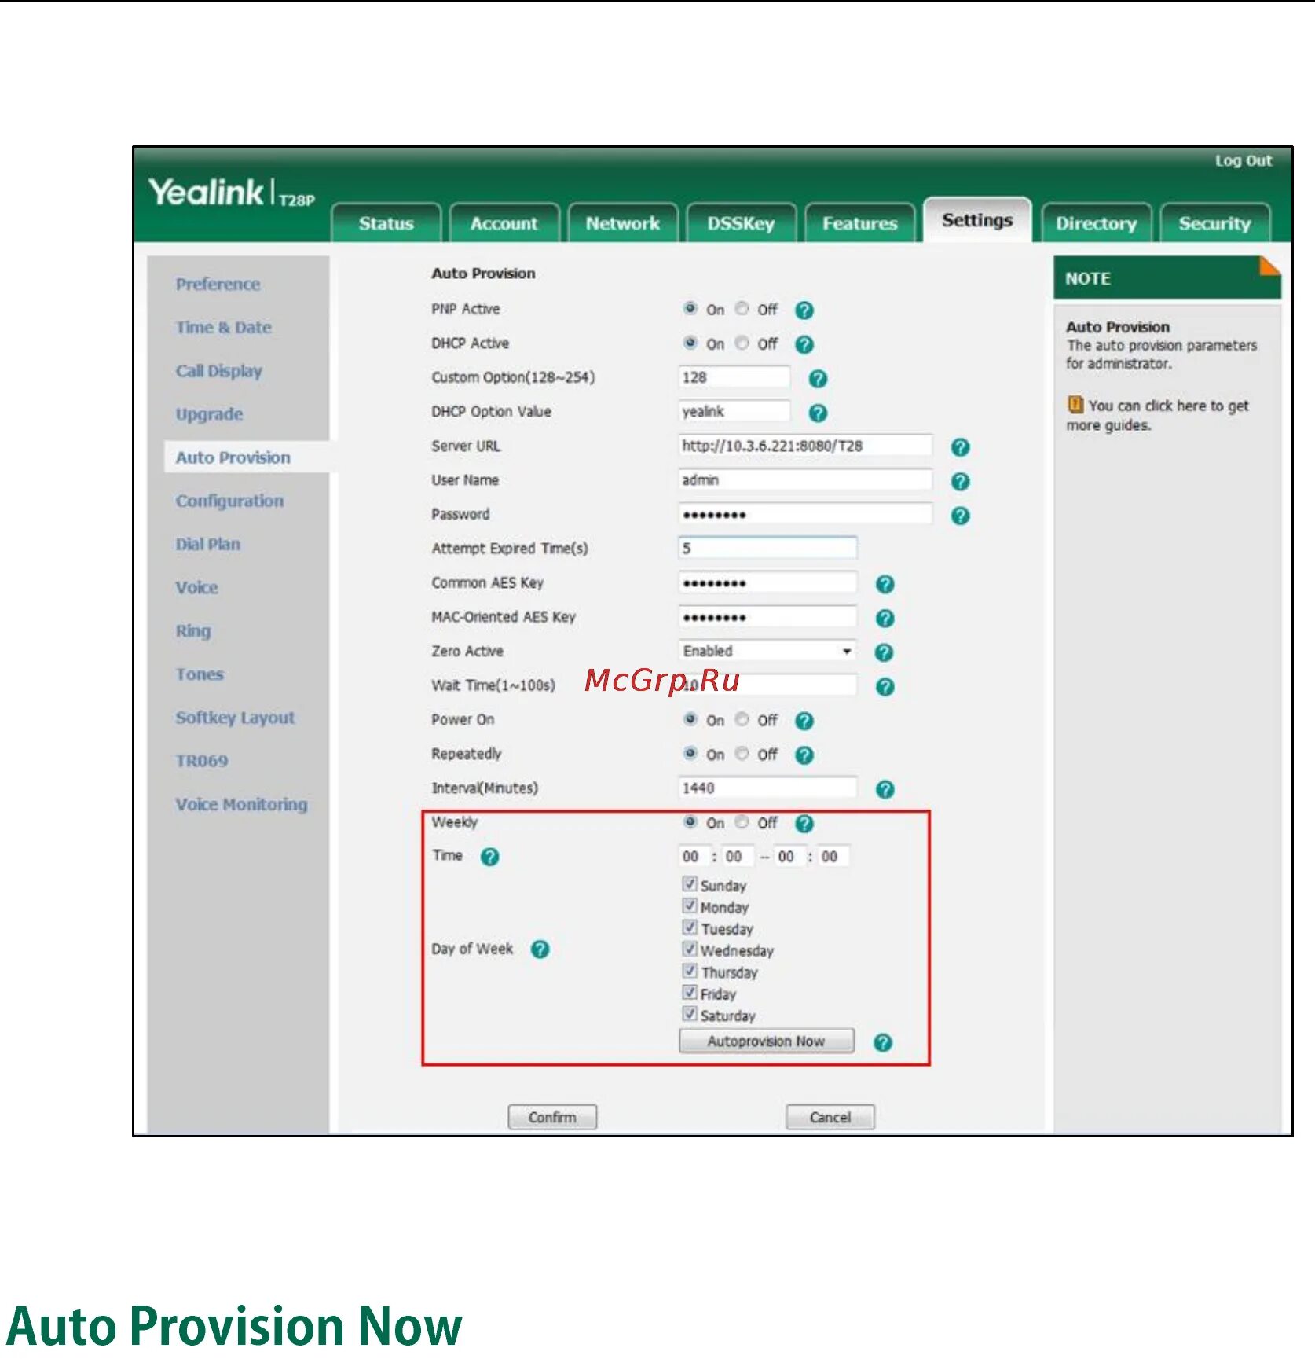Open help for Weekly option

tap(804, 823)
